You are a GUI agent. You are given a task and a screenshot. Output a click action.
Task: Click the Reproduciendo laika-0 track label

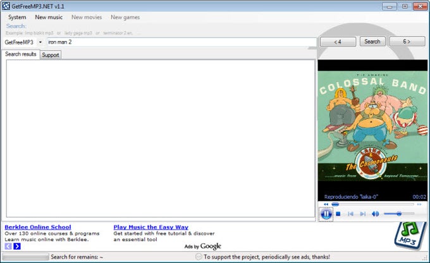[x=351, y=197]
